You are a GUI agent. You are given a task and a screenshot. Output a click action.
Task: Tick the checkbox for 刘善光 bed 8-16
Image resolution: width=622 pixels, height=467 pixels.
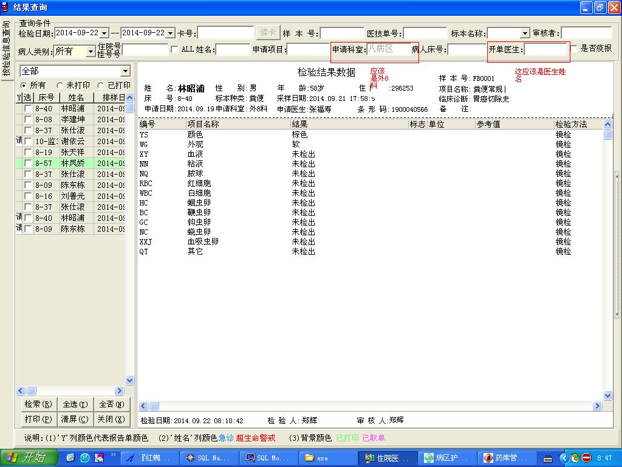click(x=28, y=196)
